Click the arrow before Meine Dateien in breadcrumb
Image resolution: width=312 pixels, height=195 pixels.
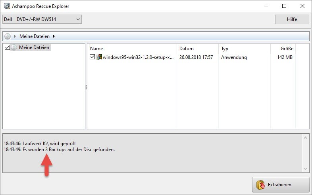[x=15, y=36]
